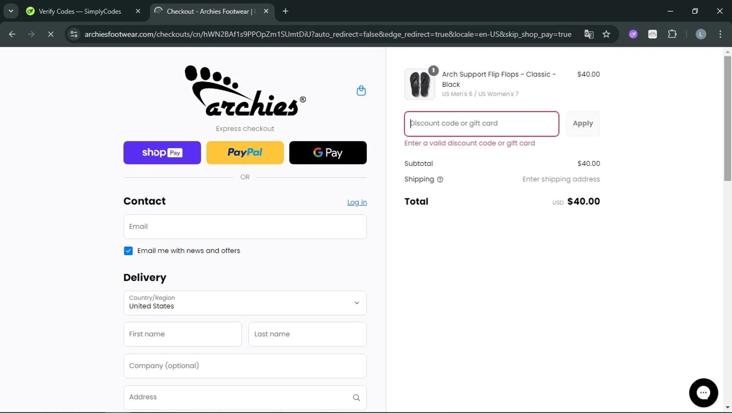Image resolution: width=732 pixels, height=413 pixels.
Task: Click the extension icon next to SimplyCodes
Action: point(652,34)
